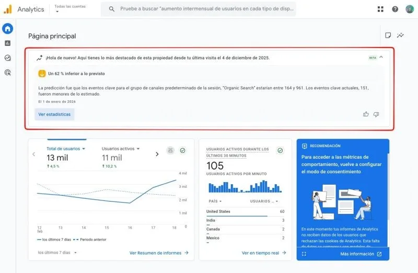Open the USUARIOS metric dropdown

coord(264,201)
